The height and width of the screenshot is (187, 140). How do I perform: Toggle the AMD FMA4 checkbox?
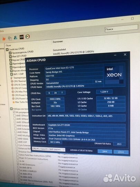[16, 132]
